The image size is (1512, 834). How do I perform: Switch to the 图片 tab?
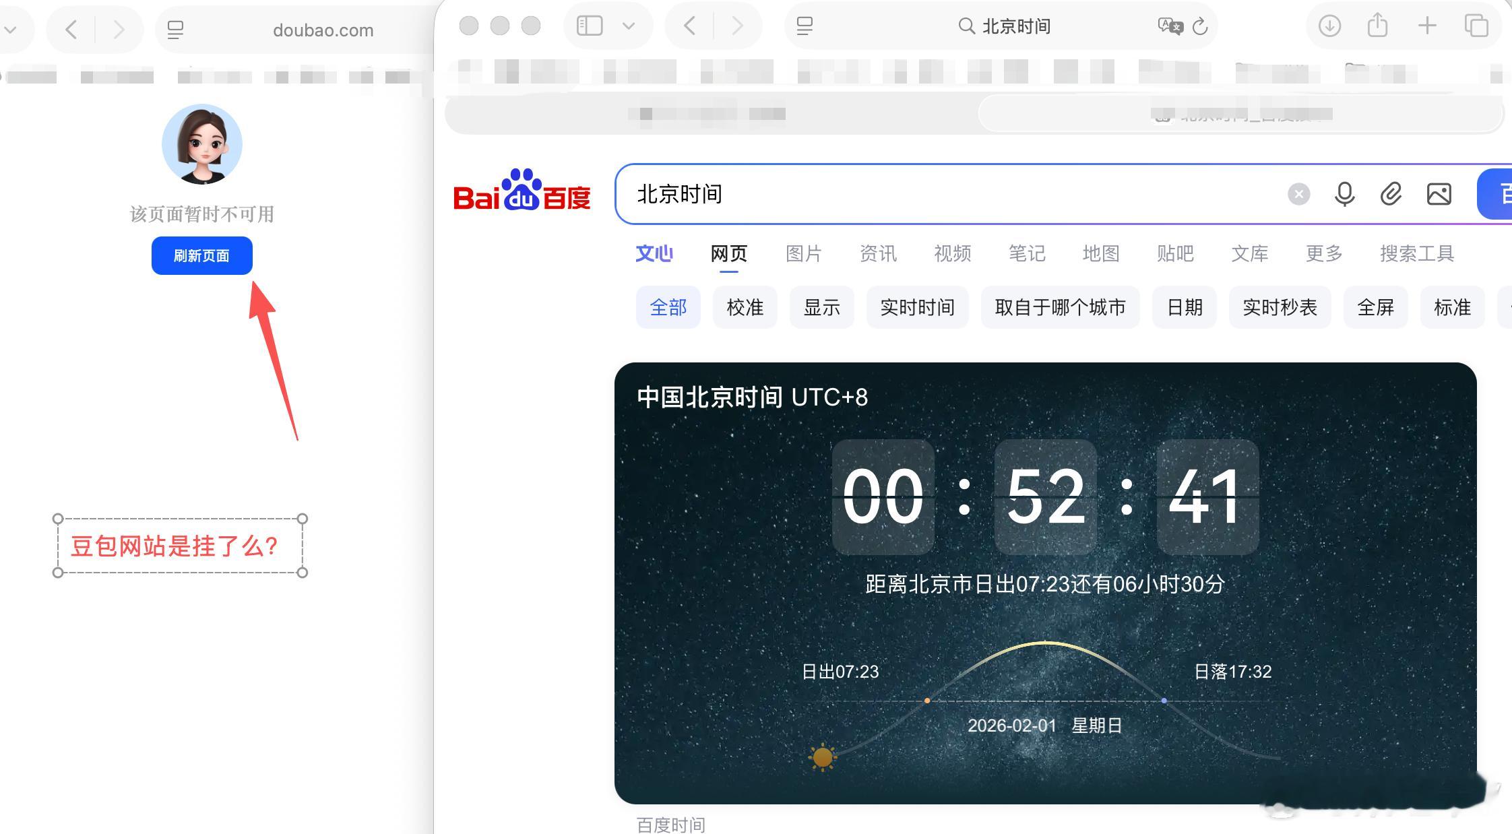(x=803, y=254)
